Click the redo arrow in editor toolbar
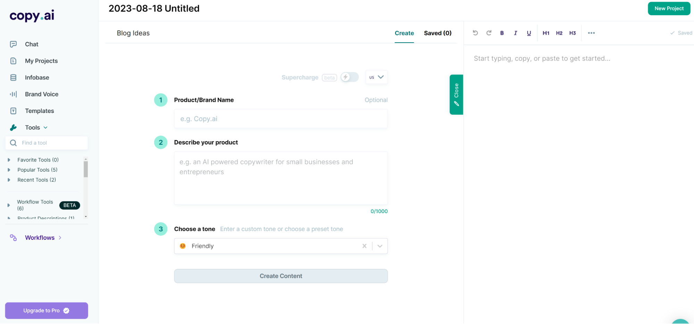The image size is (694, 324). 488,33
